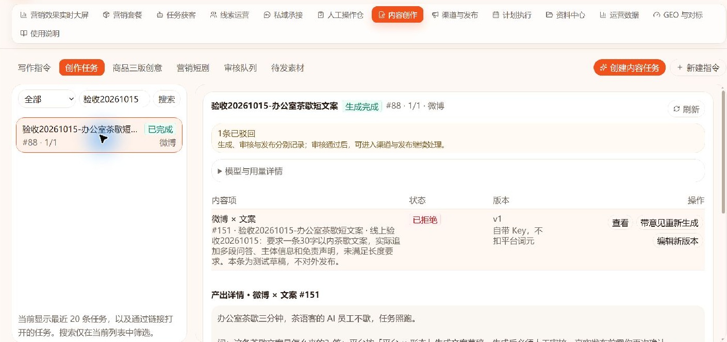Click the 1条已驳回 notice
The height and width of the screenshot is (342, 727).
(x=458, y=138)
